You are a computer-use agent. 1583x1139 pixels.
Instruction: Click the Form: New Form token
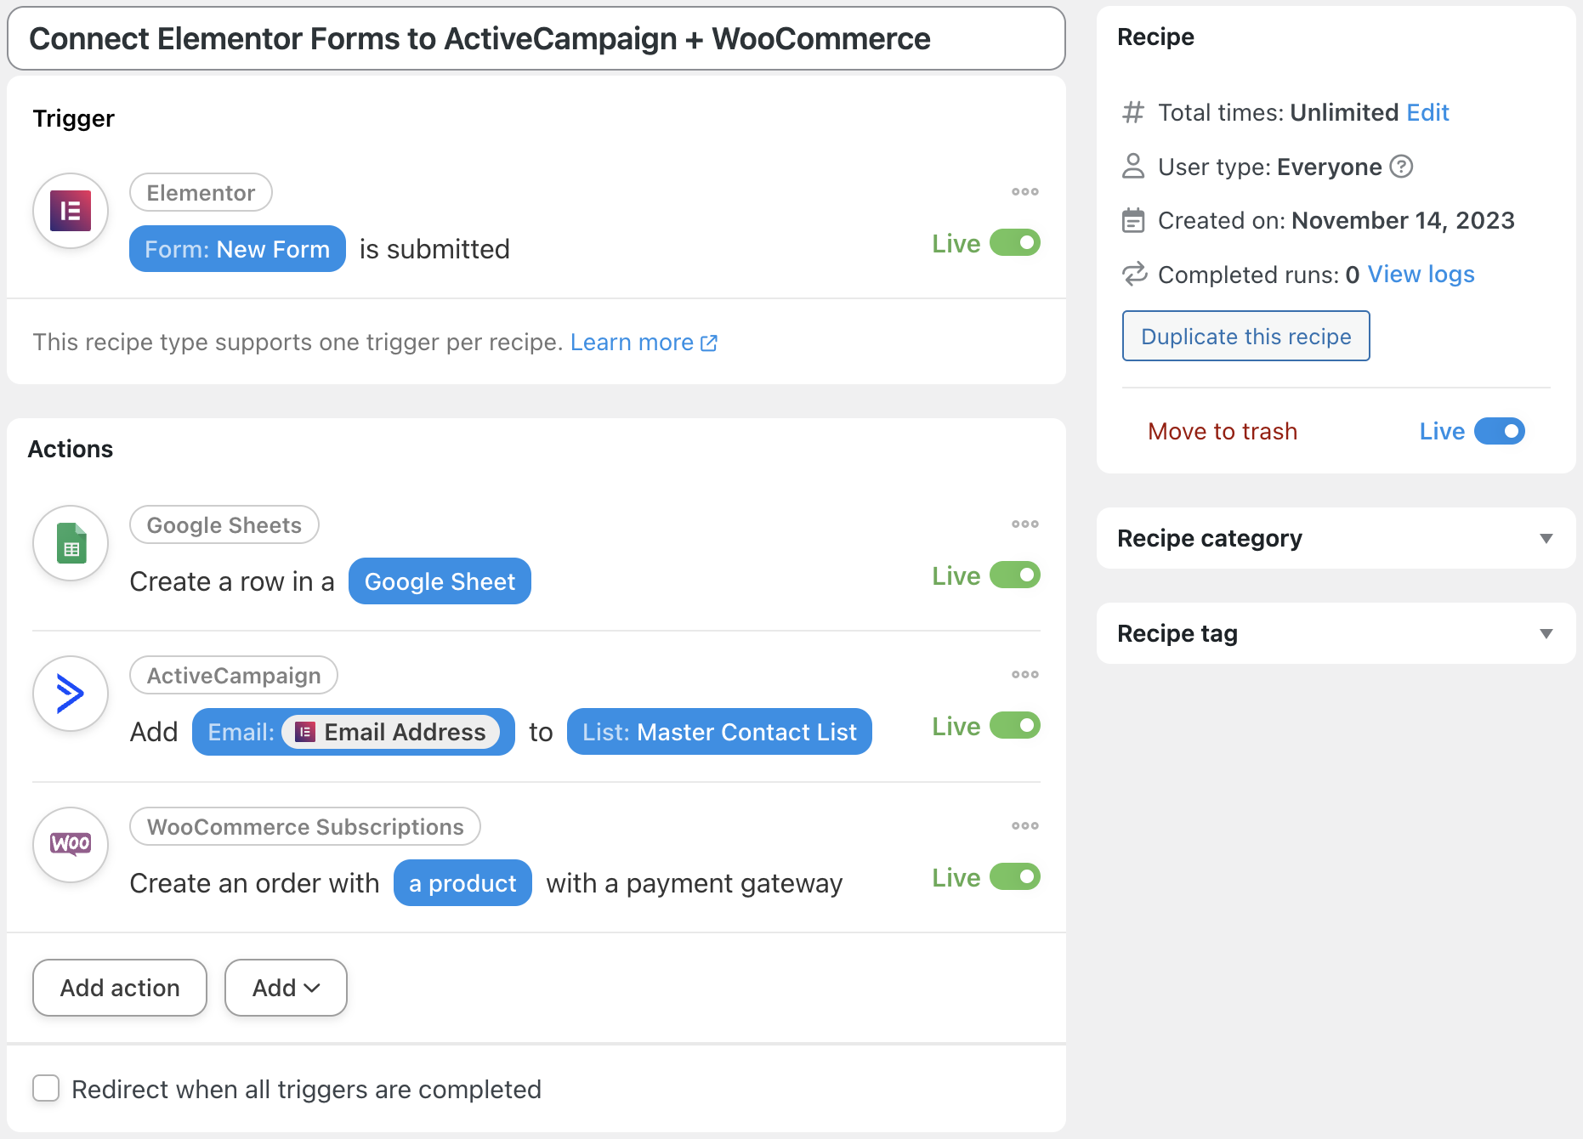coord(237,249)
